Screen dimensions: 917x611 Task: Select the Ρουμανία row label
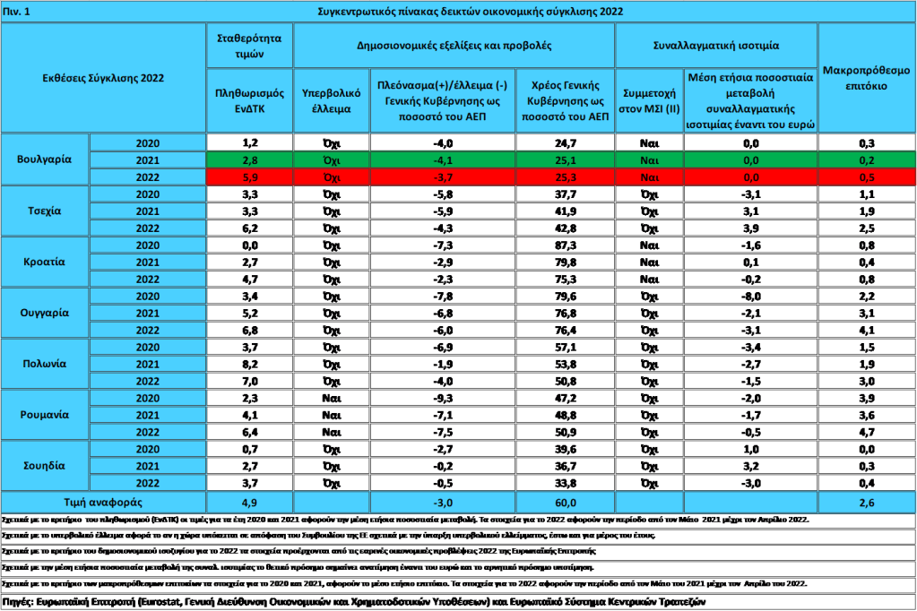(46, 415)
